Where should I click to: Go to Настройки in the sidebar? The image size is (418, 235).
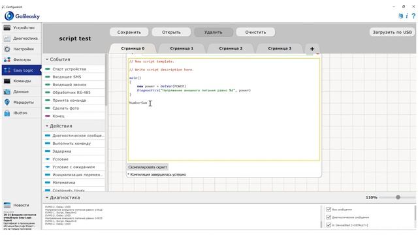point(22,49)
